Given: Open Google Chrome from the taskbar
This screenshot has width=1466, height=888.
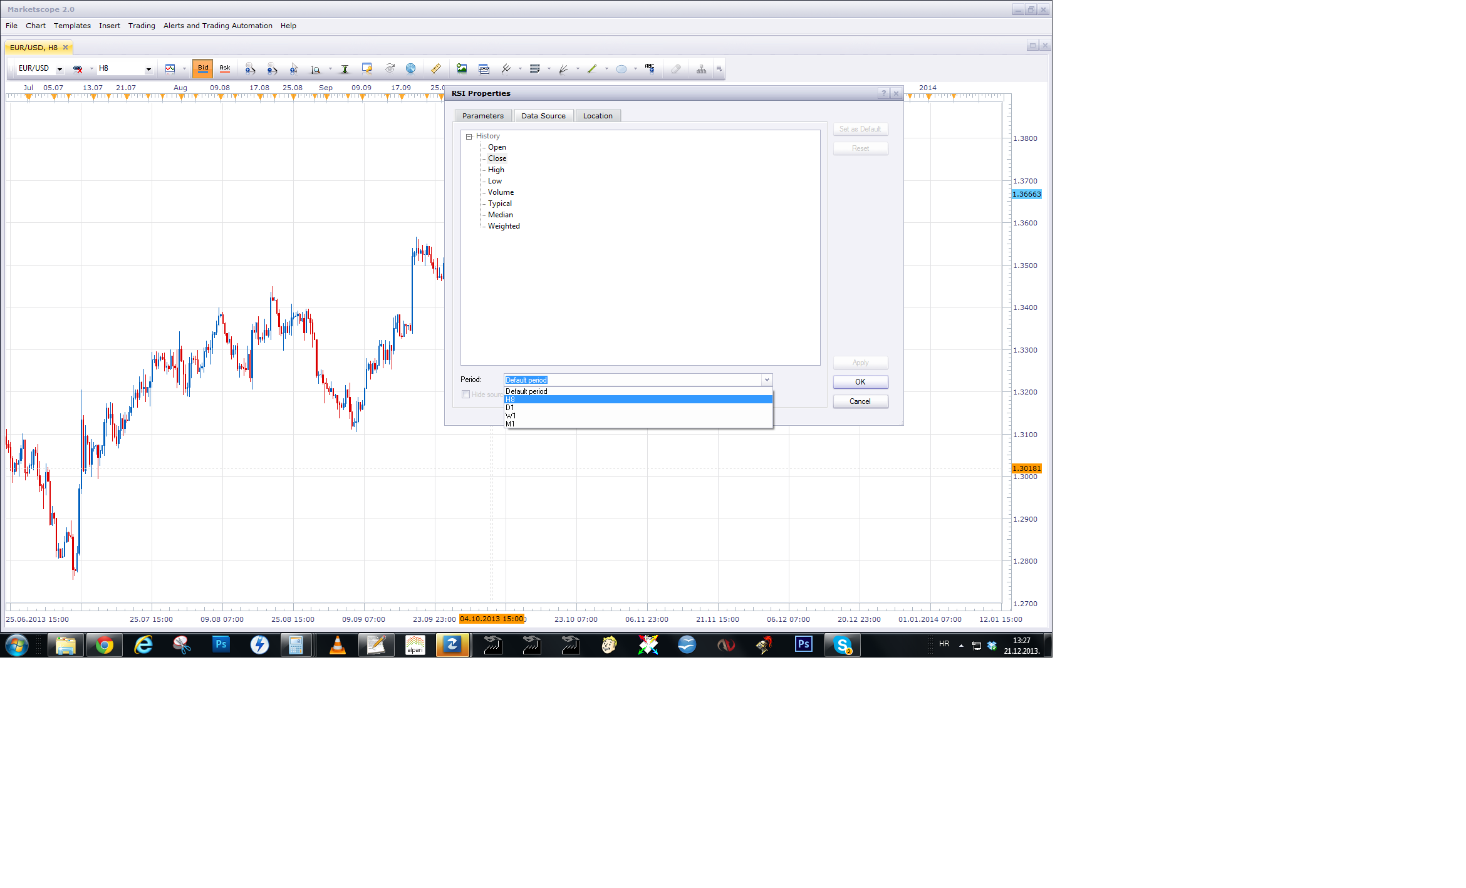Looking at the screenshot, I should pyautogui.click(x=105, y=645).
